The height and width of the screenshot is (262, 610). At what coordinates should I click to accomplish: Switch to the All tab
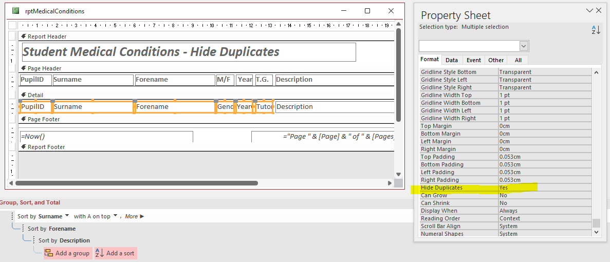tap(518, 60)
